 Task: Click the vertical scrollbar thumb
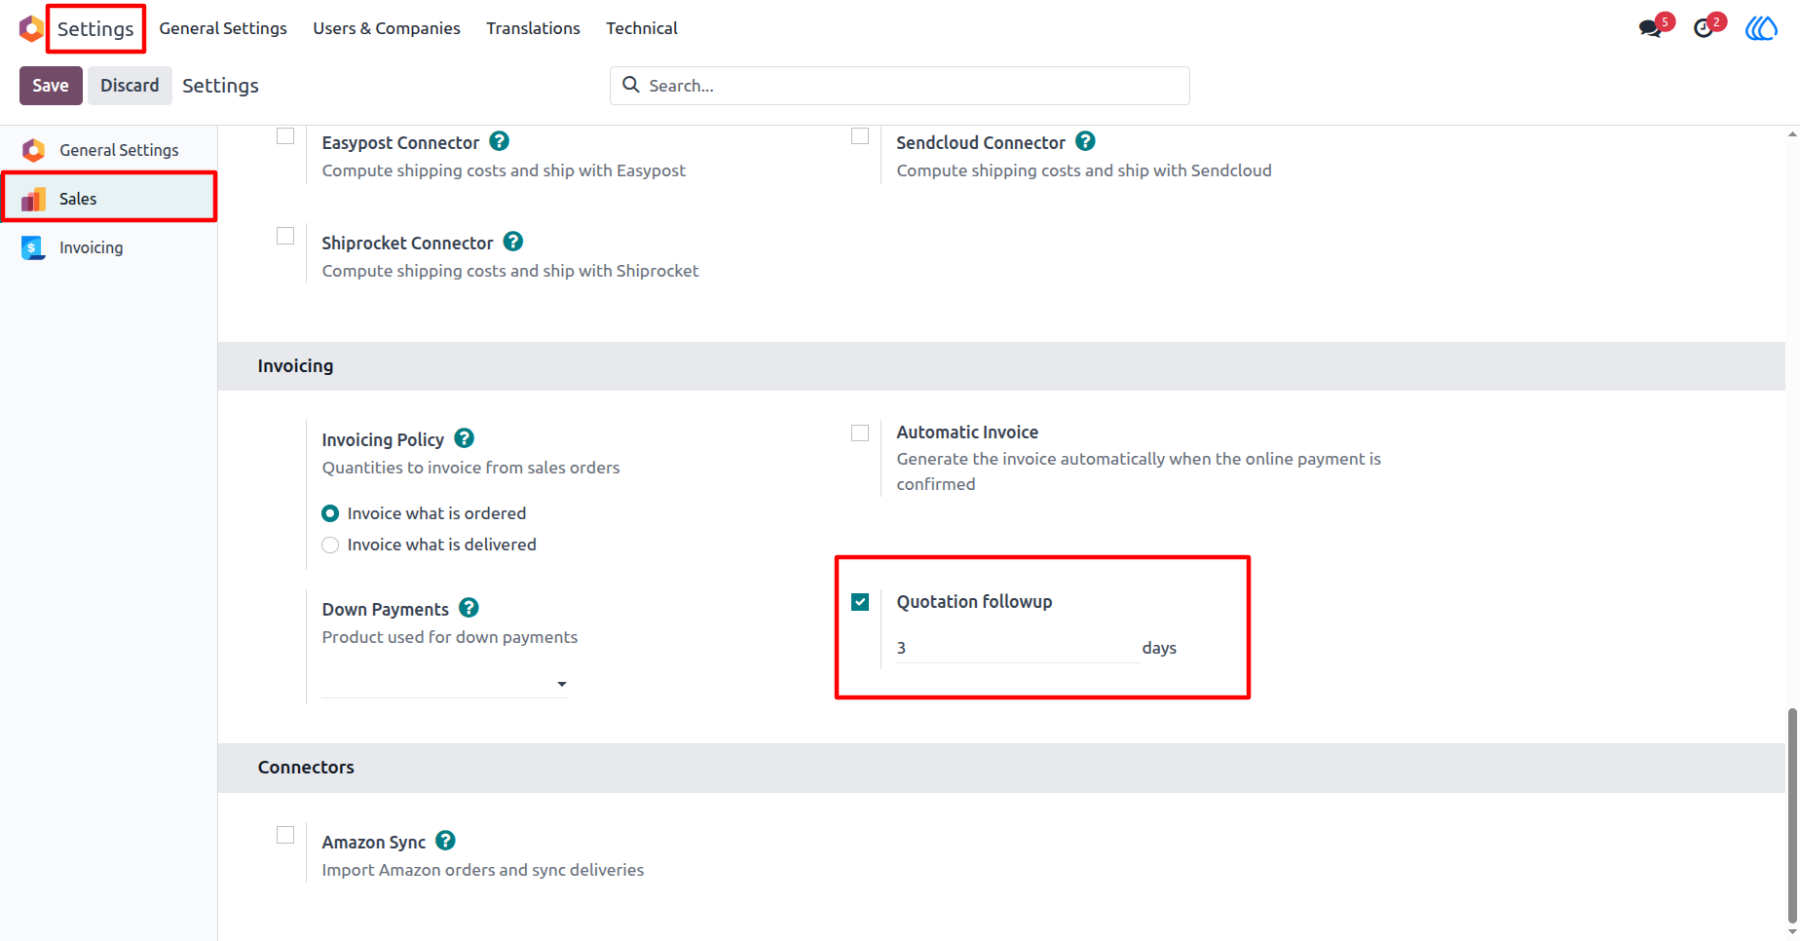(x=1792, y=815)
